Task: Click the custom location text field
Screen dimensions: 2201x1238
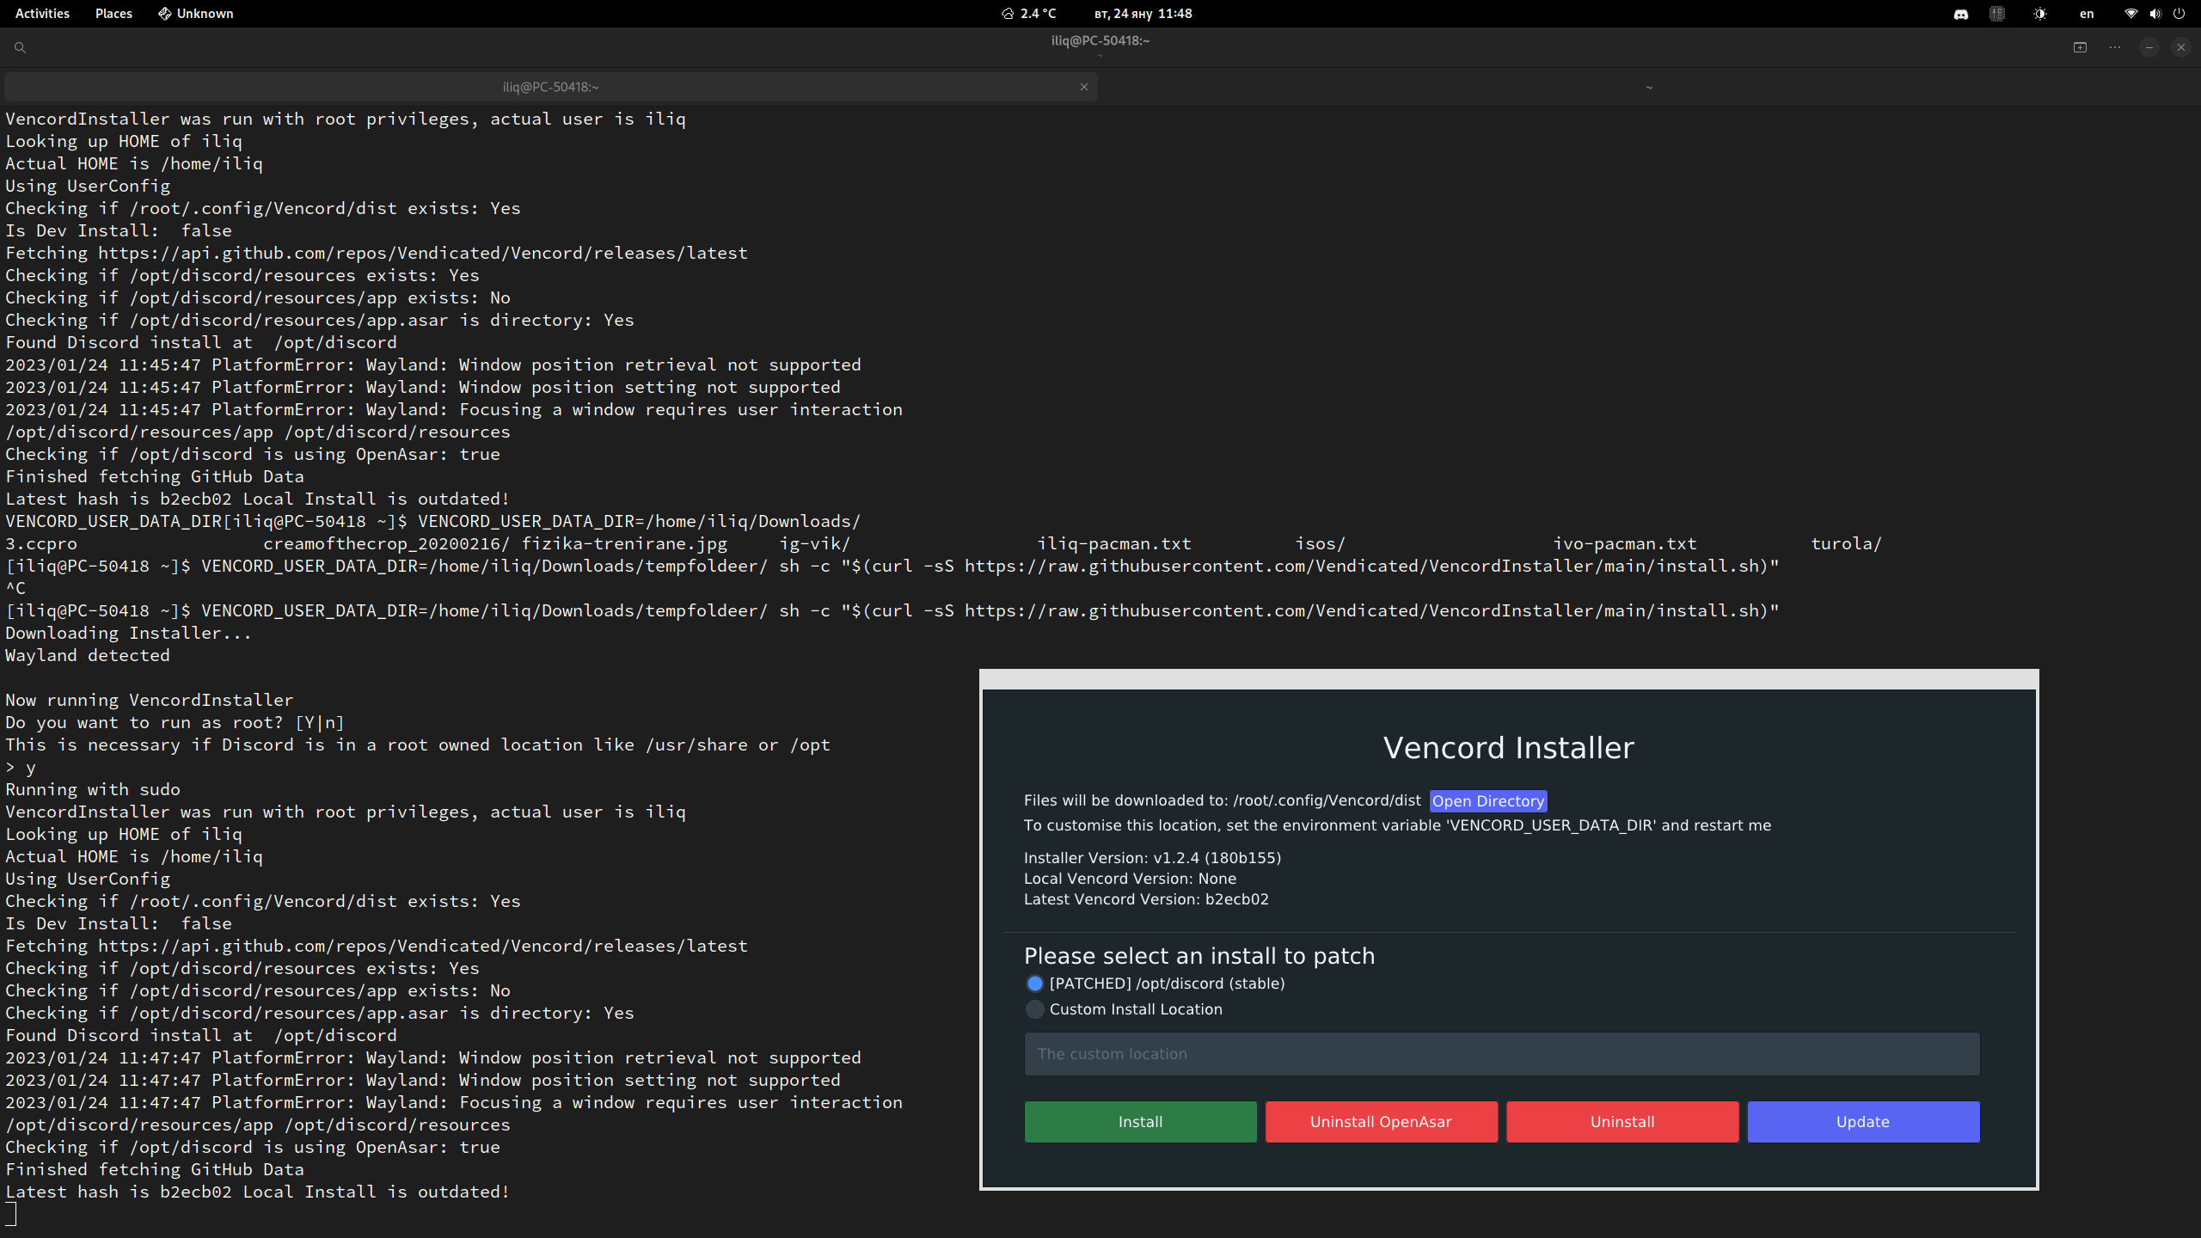Action: coord(1501,1053)
